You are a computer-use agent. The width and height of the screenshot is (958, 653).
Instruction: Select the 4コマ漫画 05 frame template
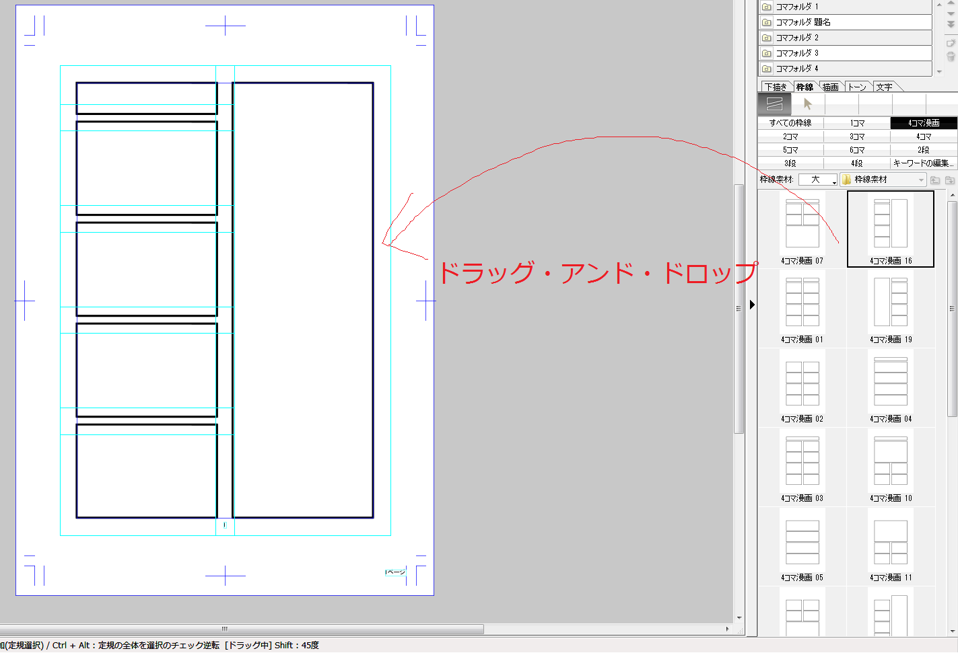pyautogui.click(x=802, y=546)
